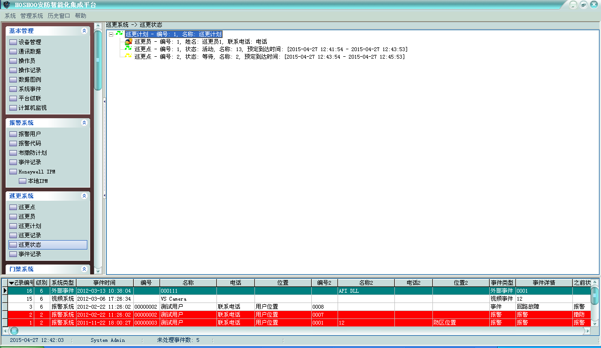Open 设备管理 from the sidebar
The width and height of the screenshot is (601, 348).
(30, 42)
